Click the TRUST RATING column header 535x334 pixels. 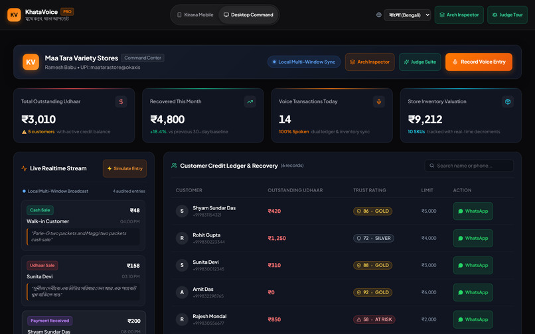tap(370, 190)
